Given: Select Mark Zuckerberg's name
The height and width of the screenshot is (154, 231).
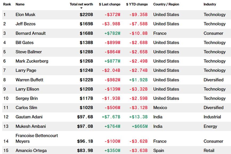Looking at the screenshot, I should click(x=32, y=61).
